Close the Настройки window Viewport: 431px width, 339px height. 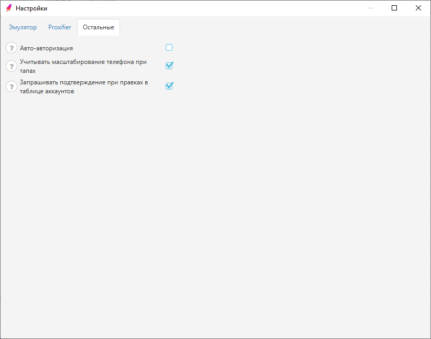pos(418,8)
